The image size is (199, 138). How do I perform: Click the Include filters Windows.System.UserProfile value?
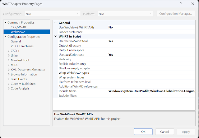coord(151,91)
